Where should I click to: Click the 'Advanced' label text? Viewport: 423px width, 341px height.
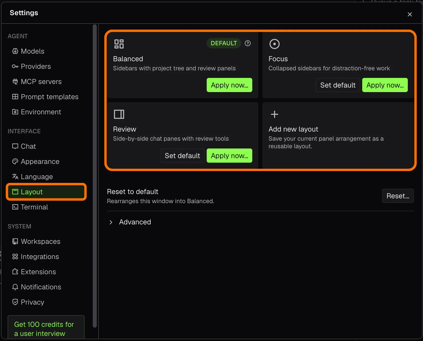pos(135,222)
